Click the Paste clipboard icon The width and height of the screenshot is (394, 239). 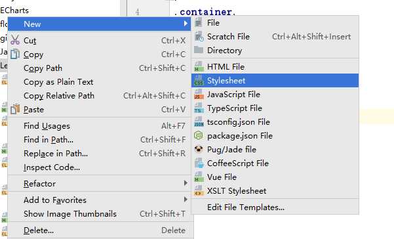pos(15,109)
